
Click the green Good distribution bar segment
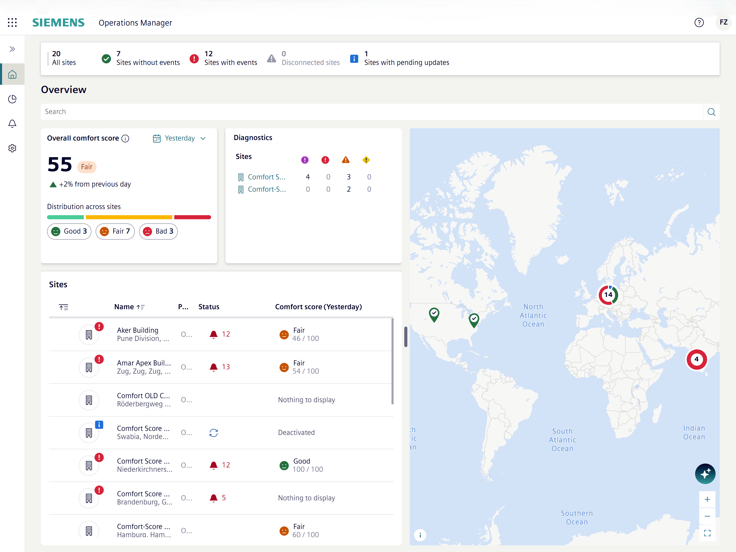65,217
